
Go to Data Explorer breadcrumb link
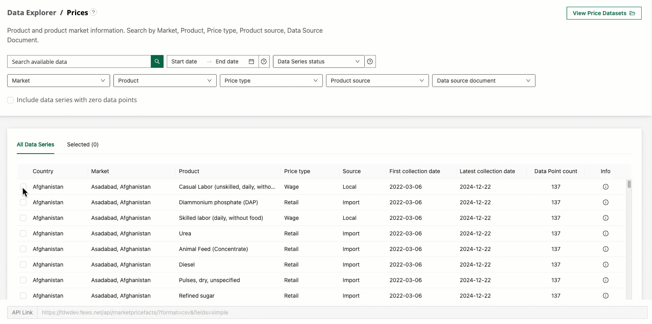[x=32, y=13]
